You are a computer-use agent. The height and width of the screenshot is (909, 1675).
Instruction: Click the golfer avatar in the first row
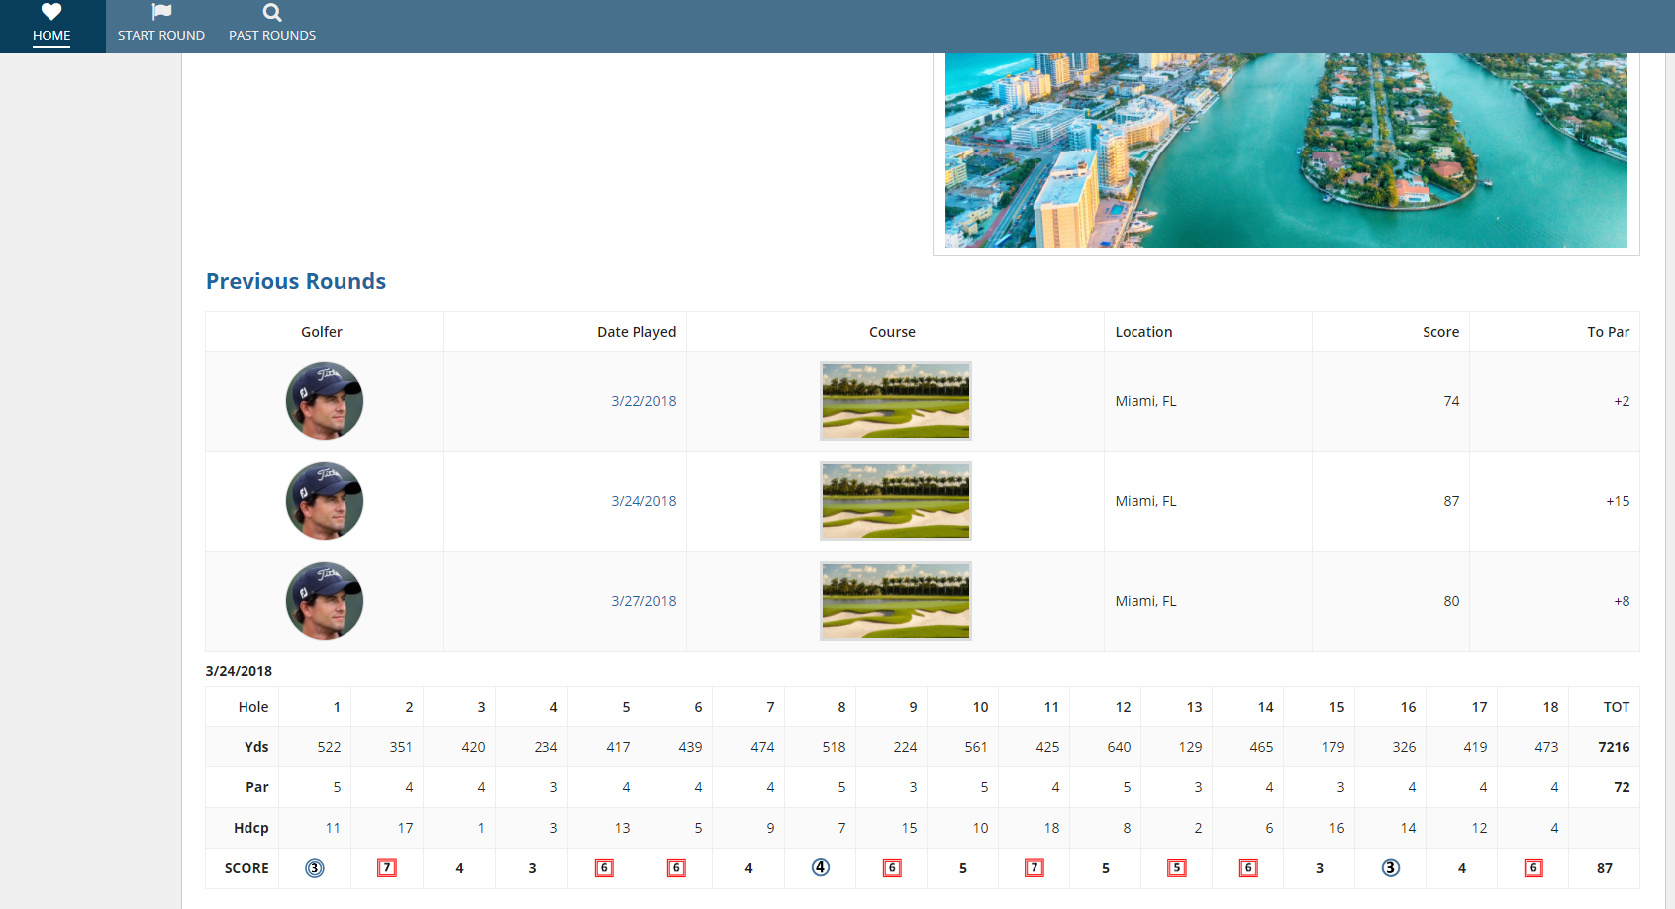(x=324, y=401)
